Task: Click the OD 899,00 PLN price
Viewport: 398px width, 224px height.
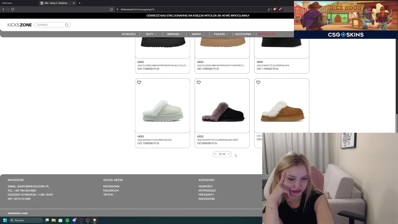Action: tap(207, 143)
